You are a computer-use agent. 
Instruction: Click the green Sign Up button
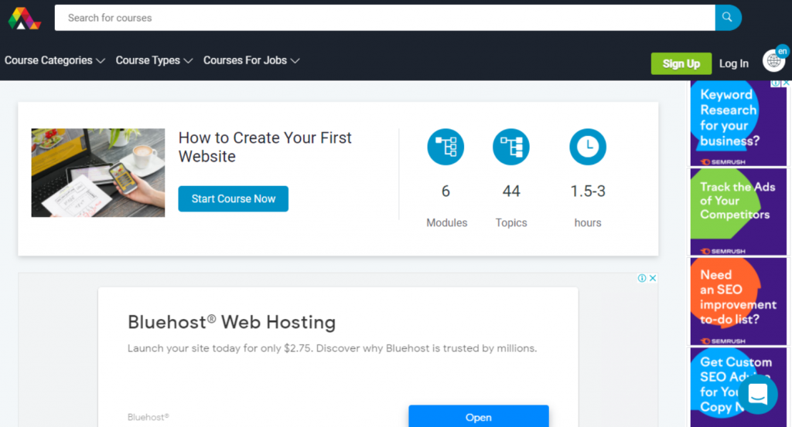point(681,63)
